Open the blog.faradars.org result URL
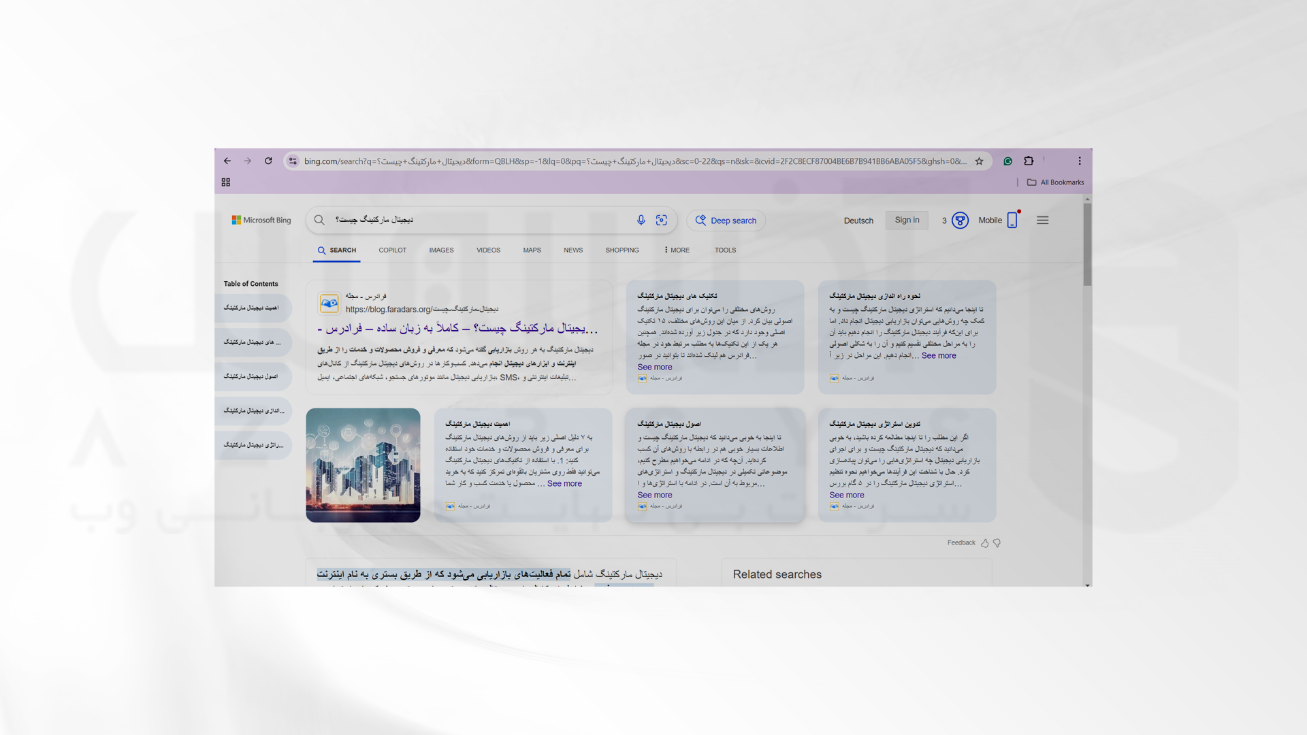The width and height of the screenshot is (1307, 735). [421, 310]
